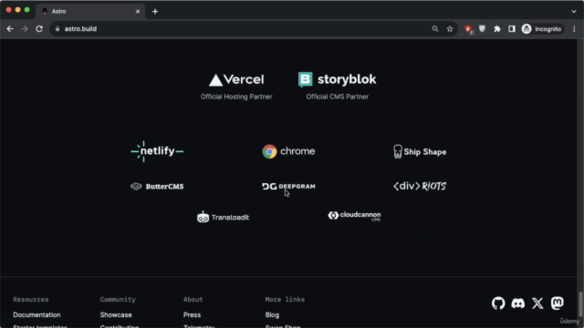The image size is (584, 328).
Task: Visit the div RIOTS sponsor logo
Action: [x=420, y=186]
